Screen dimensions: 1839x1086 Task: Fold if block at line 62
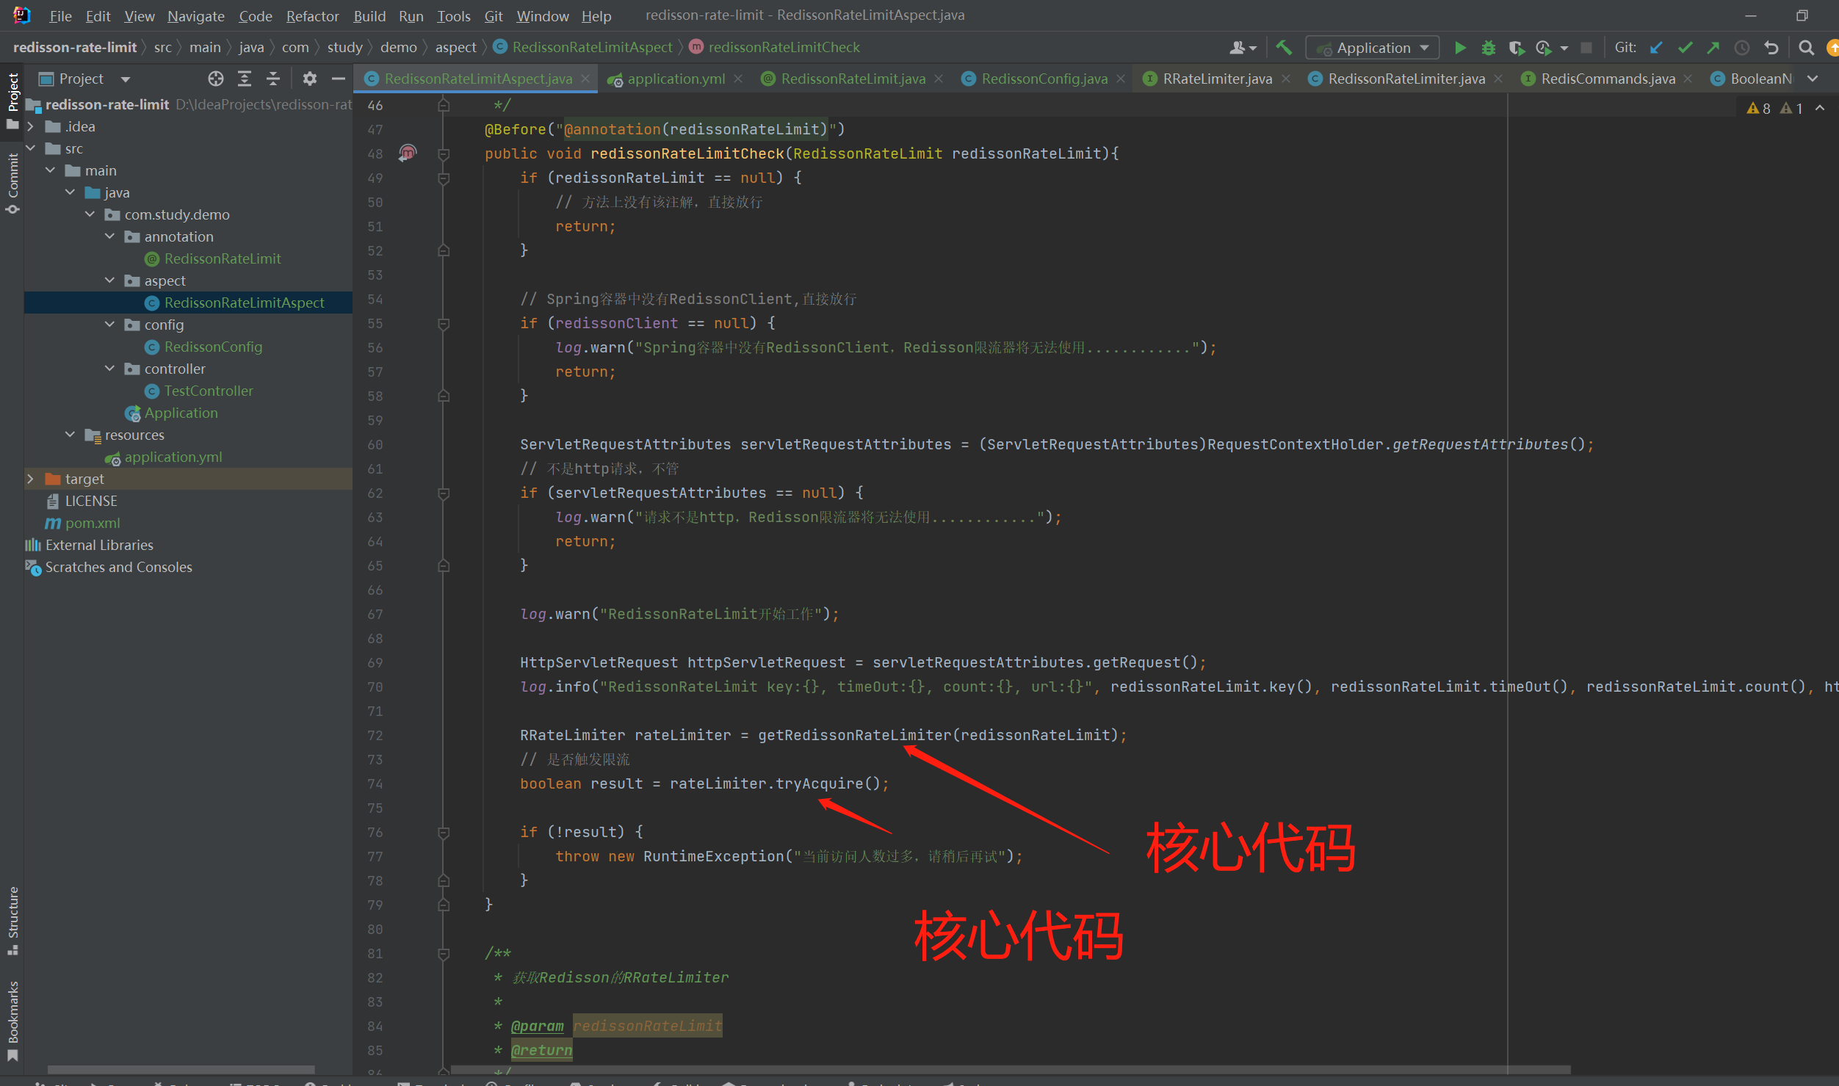click(x=444, y=493)
